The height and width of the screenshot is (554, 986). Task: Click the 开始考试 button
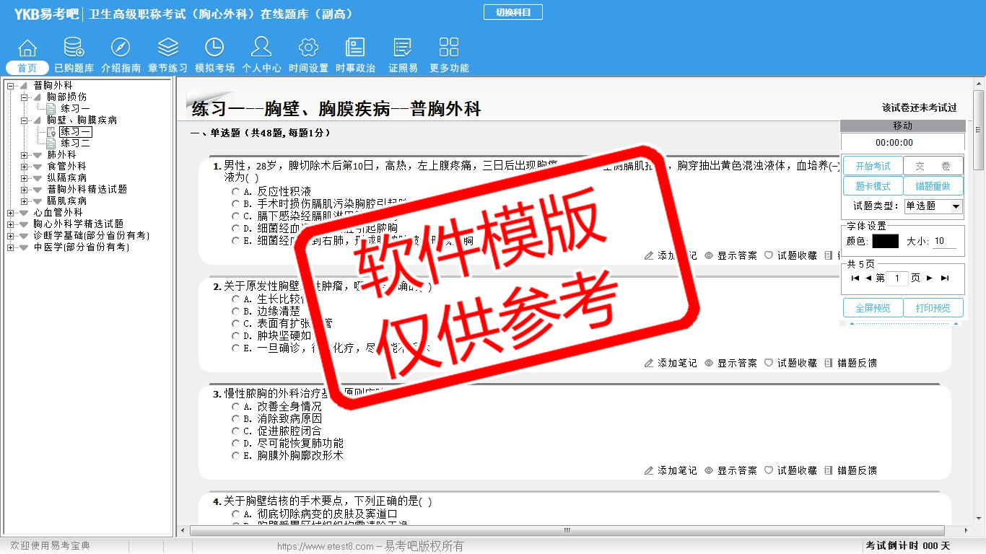coord(873,166)
